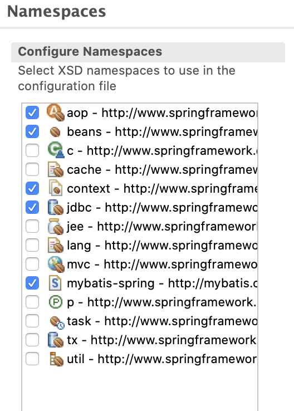
Task: Click the Namespaces tab title
Action: (x=56, y=12)
